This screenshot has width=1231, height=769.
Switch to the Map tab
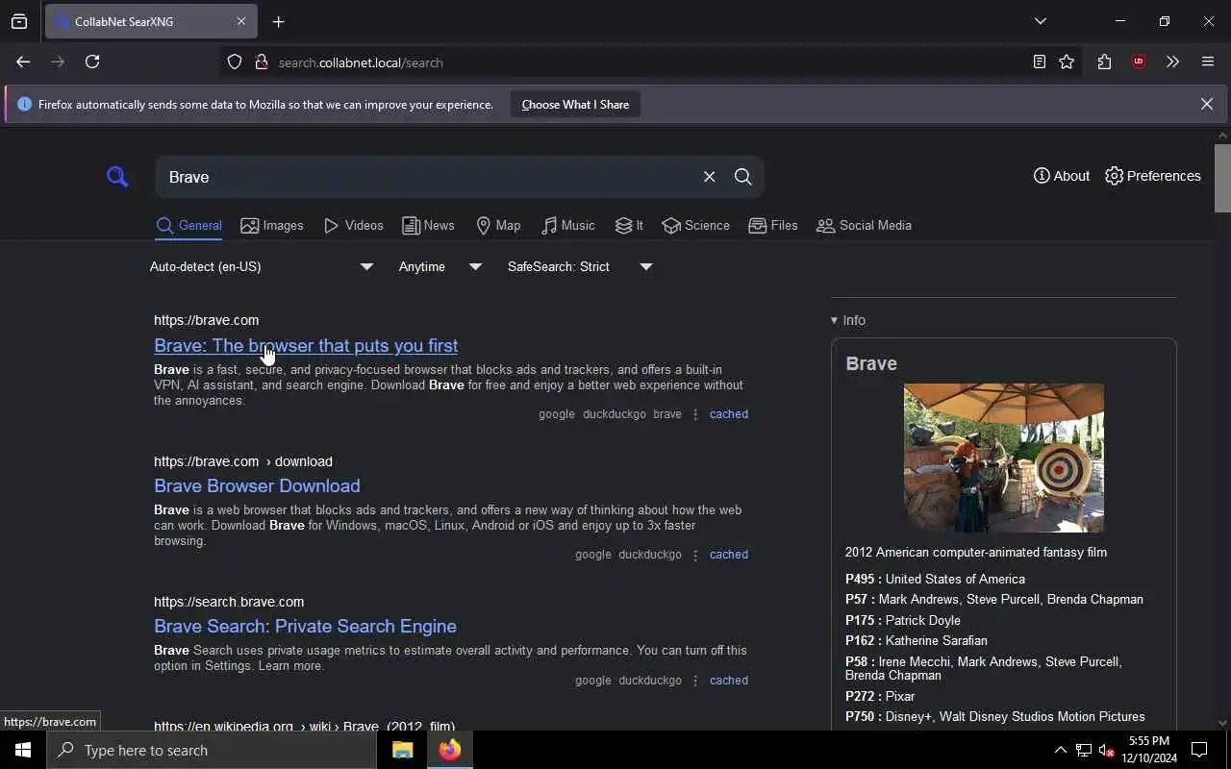[x=498, y=226]
